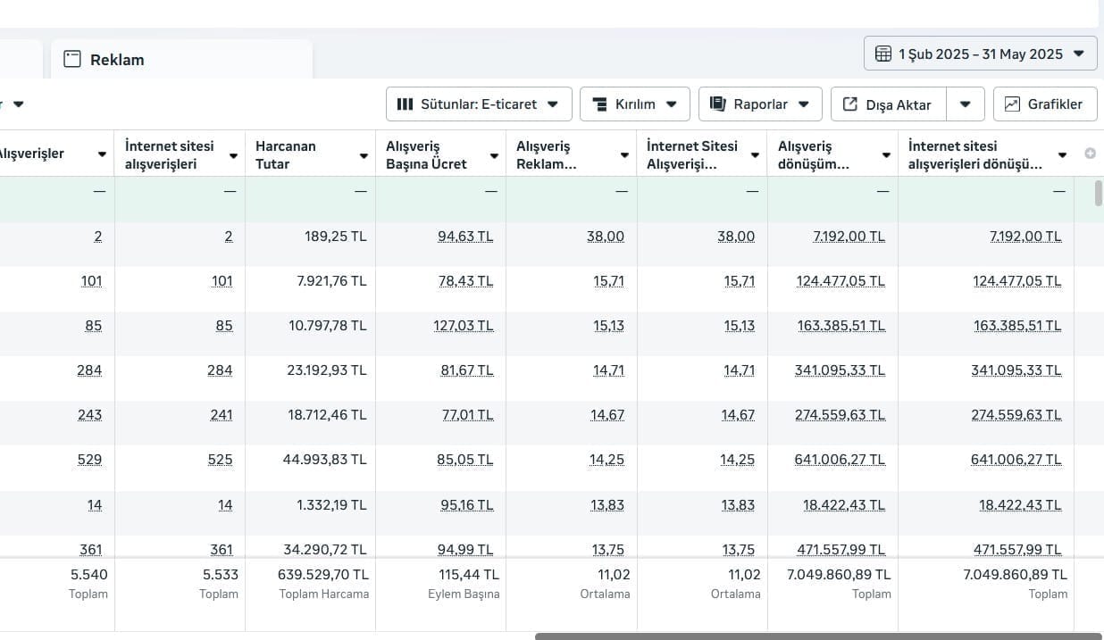Click the calendar icon in date range
This screenshot has height=640, width=1104.
click(x=882, y=54)
